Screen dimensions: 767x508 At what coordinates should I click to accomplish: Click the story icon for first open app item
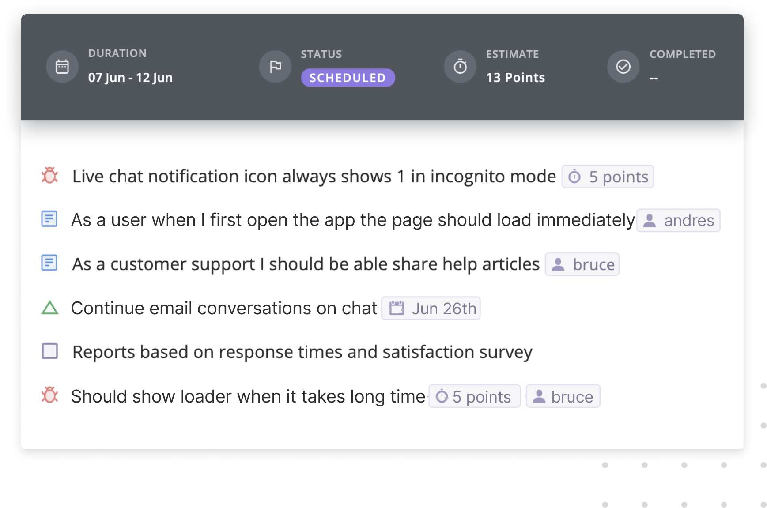(49, 219)
